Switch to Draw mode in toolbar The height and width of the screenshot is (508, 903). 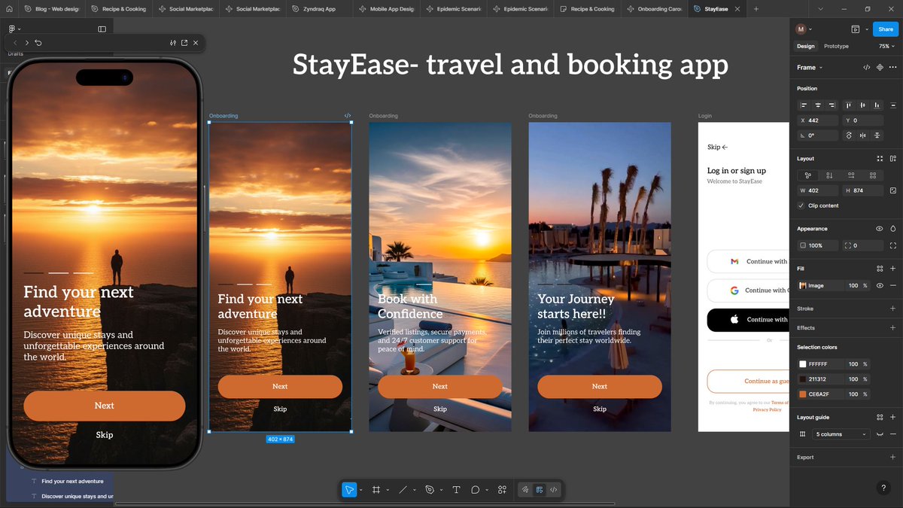[x=526, y=489]
